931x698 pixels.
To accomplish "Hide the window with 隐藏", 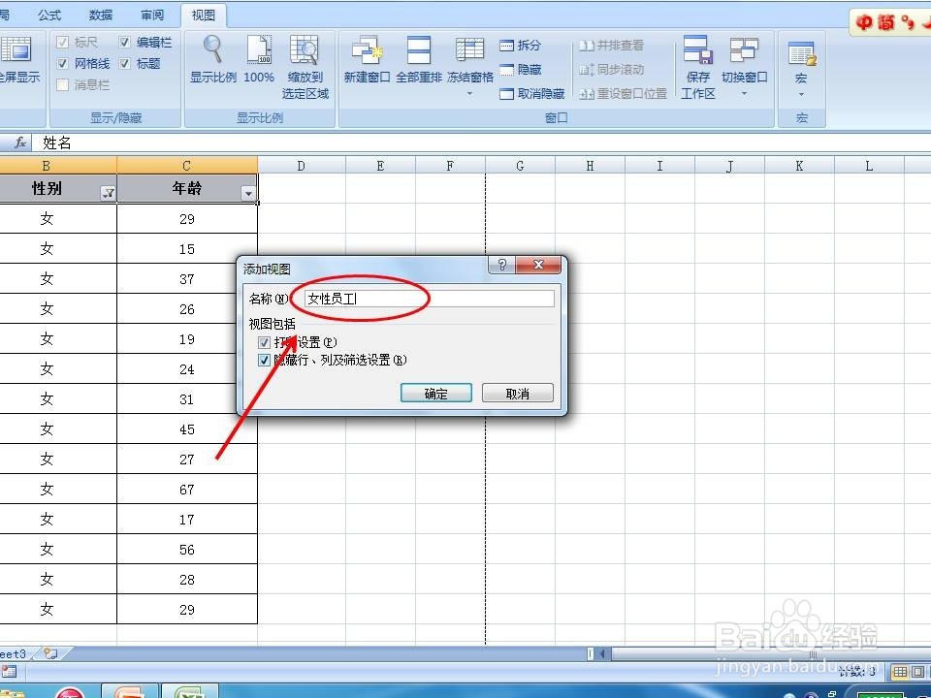I will [x=520, y=70].
